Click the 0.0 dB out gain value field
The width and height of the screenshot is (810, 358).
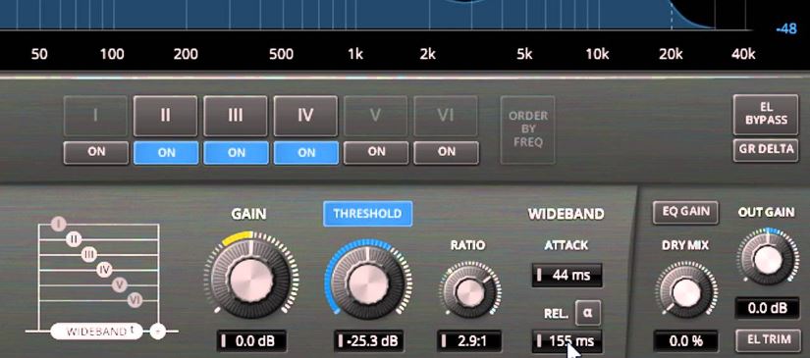[768, 309]
